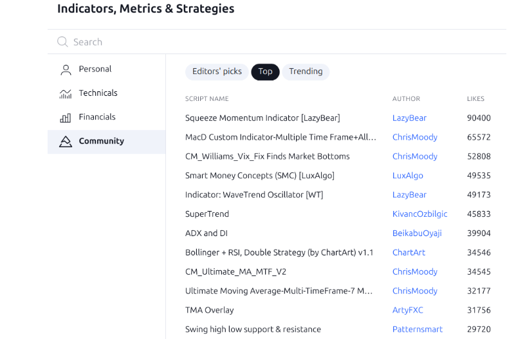
Task: Select the Top filter tab
Action: [265, 71]
